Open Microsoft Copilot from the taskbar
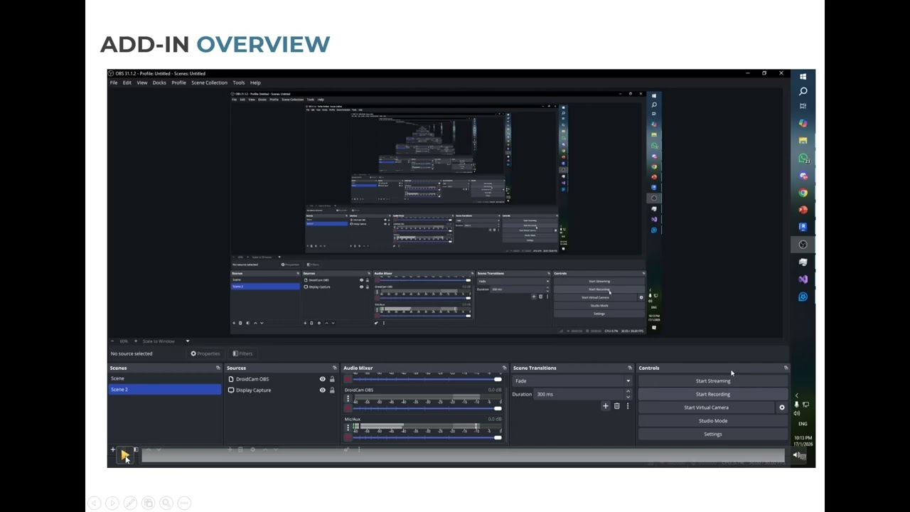Screen dimensions: 910x512 [803, 123]
